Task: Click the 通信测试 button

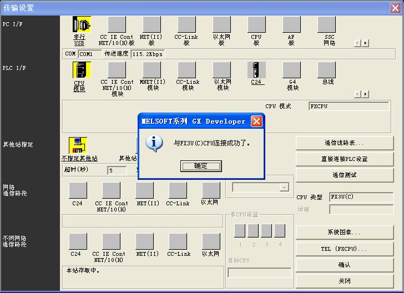Action: (x=344, y=175)
